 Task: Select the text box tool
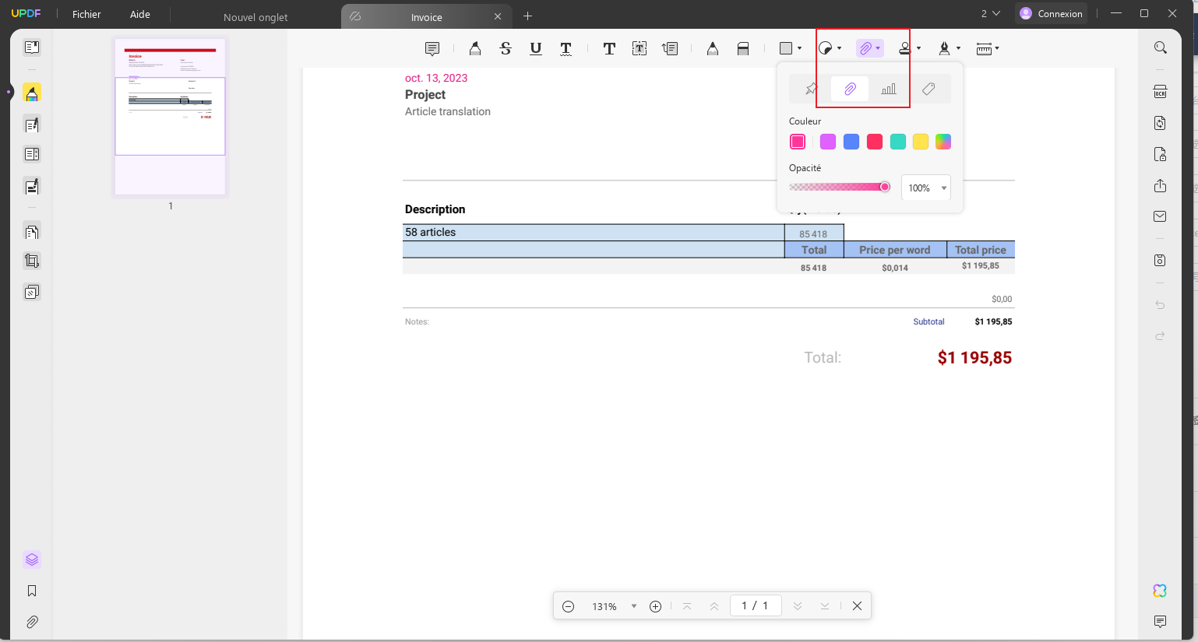tap(640, 48)
